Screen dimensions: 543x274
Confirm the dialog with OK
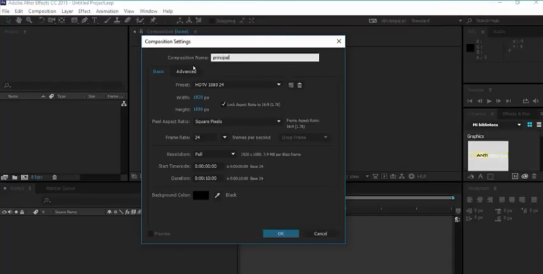tap(281, 234)
